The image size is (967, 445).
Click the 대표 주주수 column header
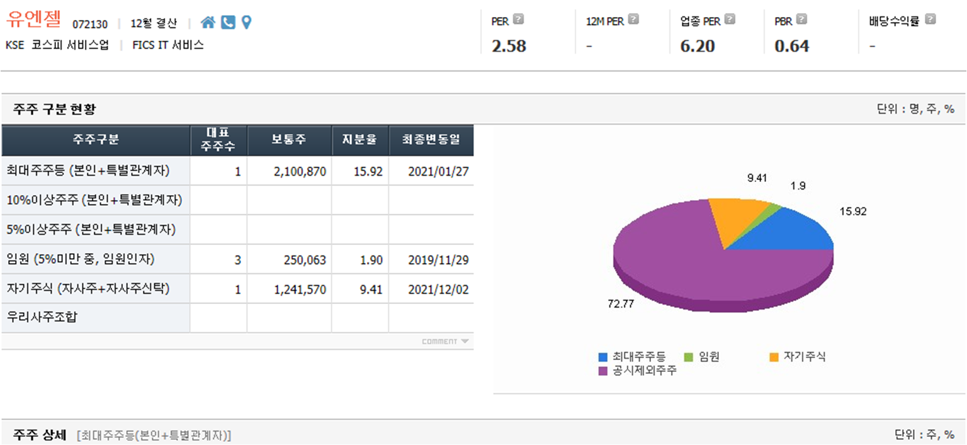pos(218,140)
